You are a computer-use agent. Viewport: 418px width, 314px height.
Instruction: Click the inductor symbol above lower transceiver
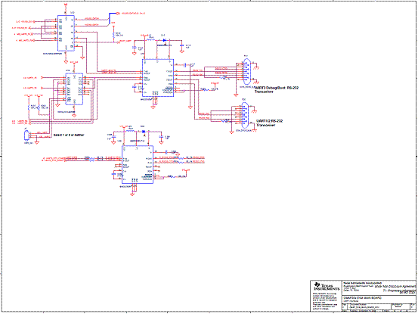[130, 131]
